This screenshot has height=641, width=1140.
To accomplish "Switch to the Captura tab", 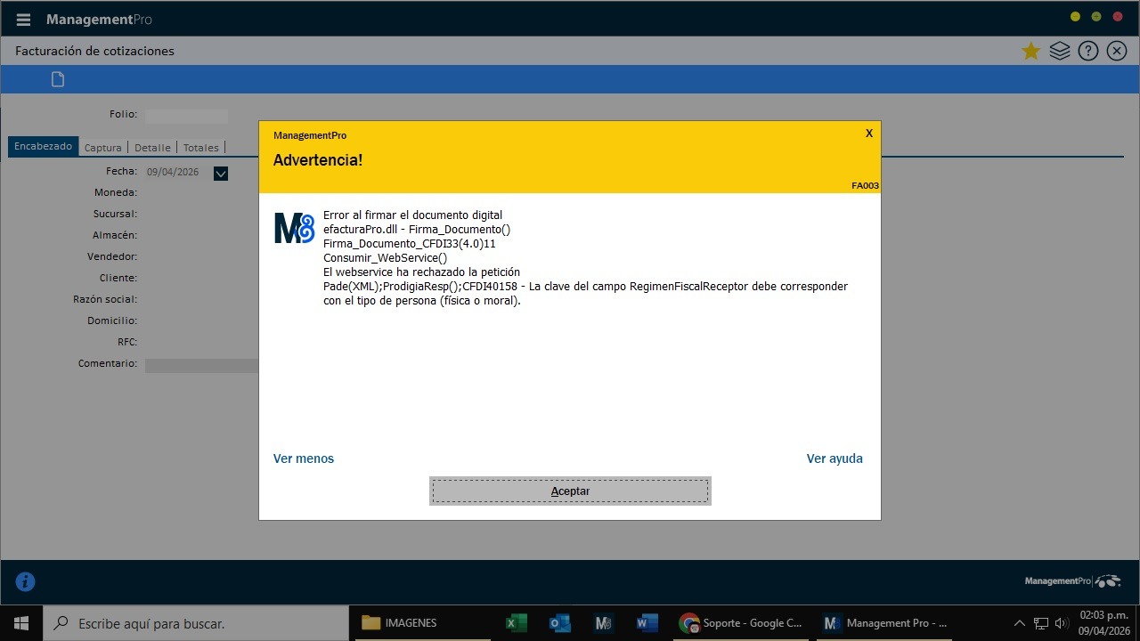I will click(102, 148).
